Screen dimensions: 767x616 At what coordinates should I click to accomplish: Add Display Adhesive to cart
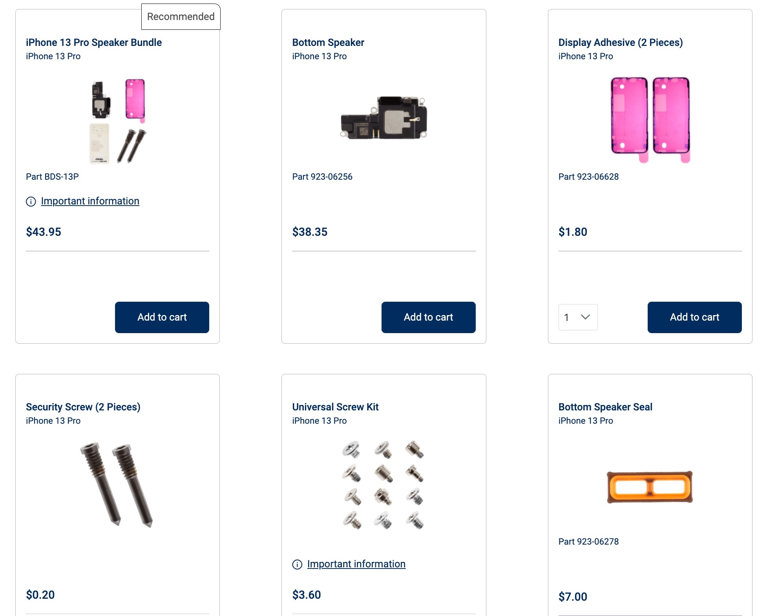click(x=694, y=317)
